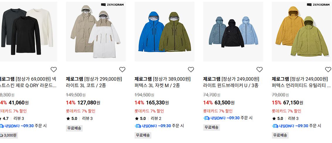The height and width of the screenshot is (143, 332).
Task: Open the beige and white coat image
Action: [96, 32]
